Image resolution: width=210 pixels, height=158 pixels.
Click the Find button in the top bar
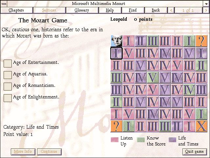point(133,10)
